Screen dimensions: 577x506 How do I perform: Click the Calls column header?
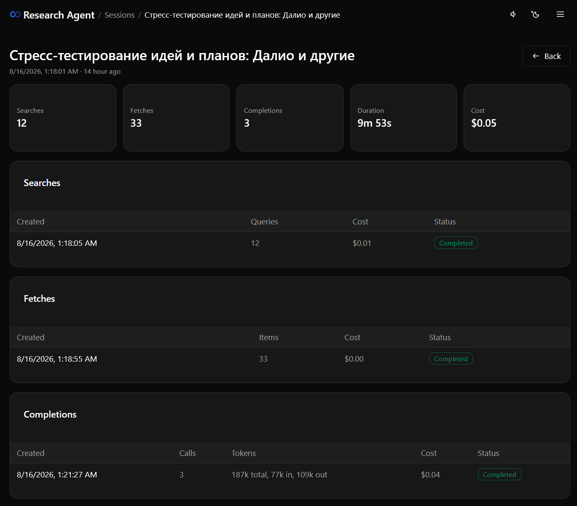(x=188, y=453)
